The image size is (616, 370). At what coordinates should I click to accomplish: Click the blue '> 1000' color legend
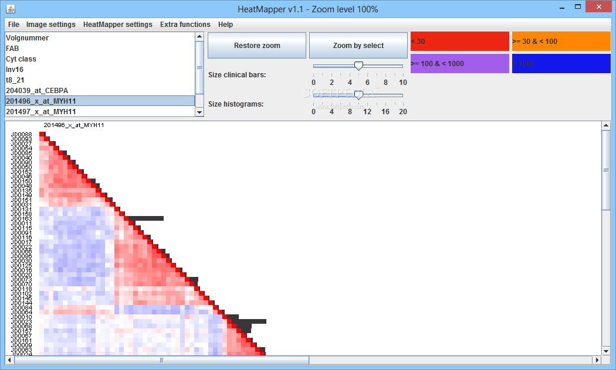[561, 63]
